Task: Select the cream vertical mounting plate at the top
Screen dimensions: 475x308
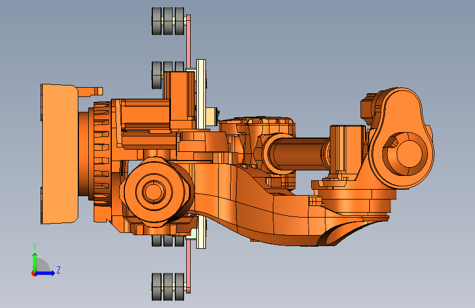Action: click(201, 94)
